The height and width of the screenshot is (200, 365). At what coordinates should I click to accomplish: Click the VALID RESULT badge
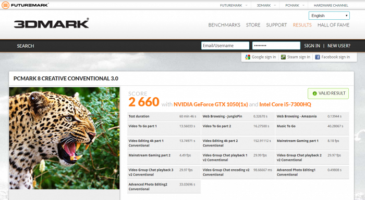tap(328, 94)
